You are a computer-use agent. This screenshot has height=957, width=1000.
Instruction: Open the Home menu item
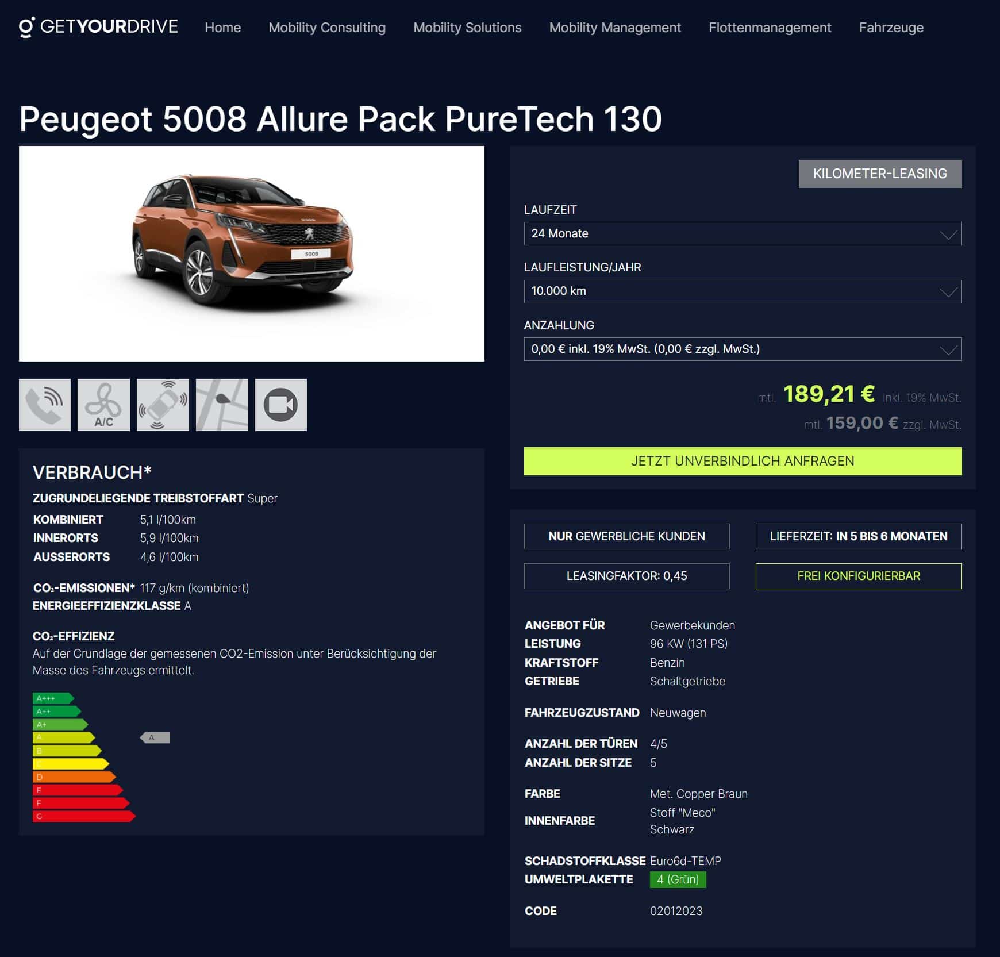tap(223, 28)
